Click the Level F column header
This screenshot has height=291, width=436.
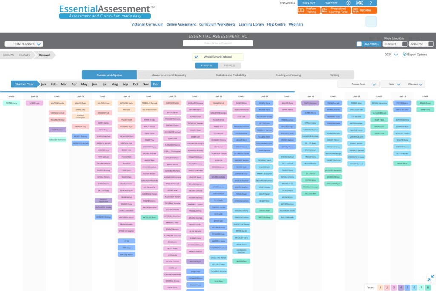(x=57, y=97)
